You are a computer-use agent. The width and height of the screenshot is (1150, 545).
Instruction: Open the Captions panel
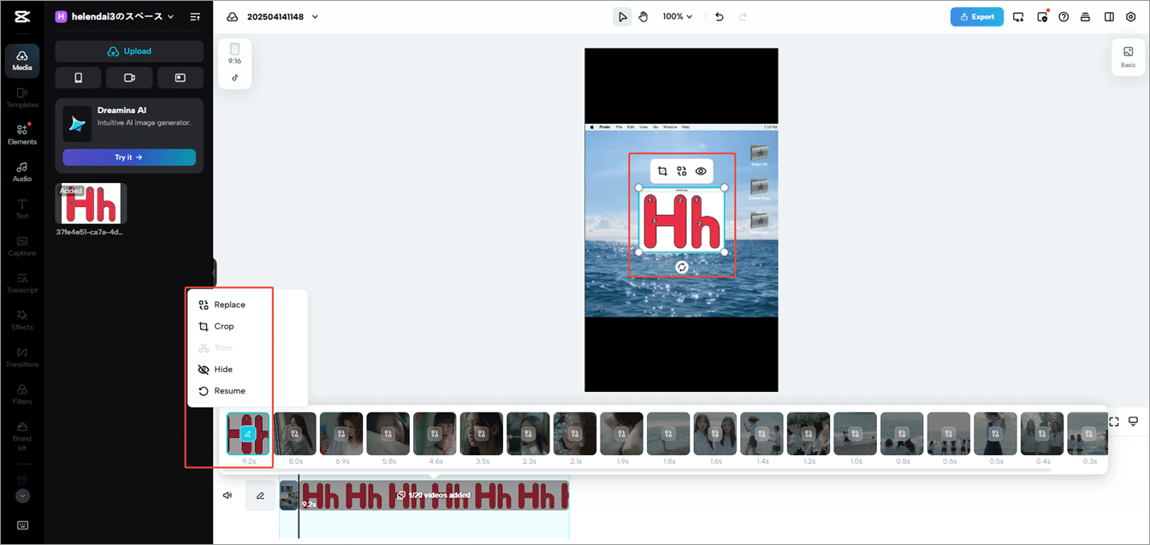pyautogui.click(x=22, y=246)
